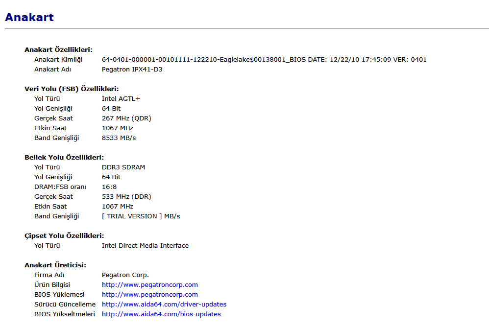Click the Bellek Yolu Özellikleri header
The width and height of the screenshot is (489, 329).
tap(64, 157)
